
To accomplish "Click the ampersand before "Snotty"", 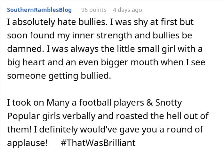I will [x=149, y=103].
